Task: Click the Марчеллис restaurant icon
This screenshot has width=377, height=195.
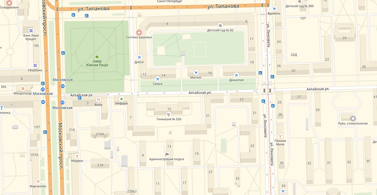Action: click(38, 182)
